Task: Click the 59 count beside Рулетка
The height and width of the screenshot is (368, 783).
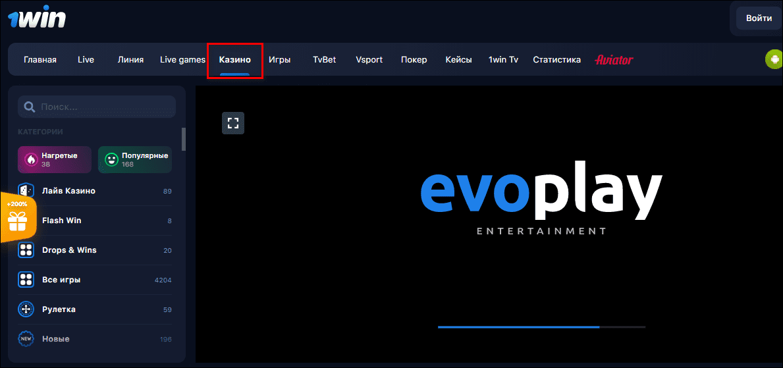Action: (x=167, y=310)
